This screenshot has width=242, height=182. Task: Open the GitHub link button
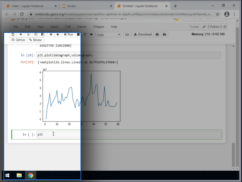(18, 40)
